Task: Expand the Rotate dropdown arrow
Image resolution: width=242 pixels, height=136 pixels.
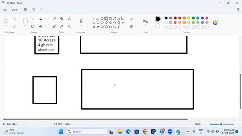Action: pyautogui.click(x=44, y=19)
